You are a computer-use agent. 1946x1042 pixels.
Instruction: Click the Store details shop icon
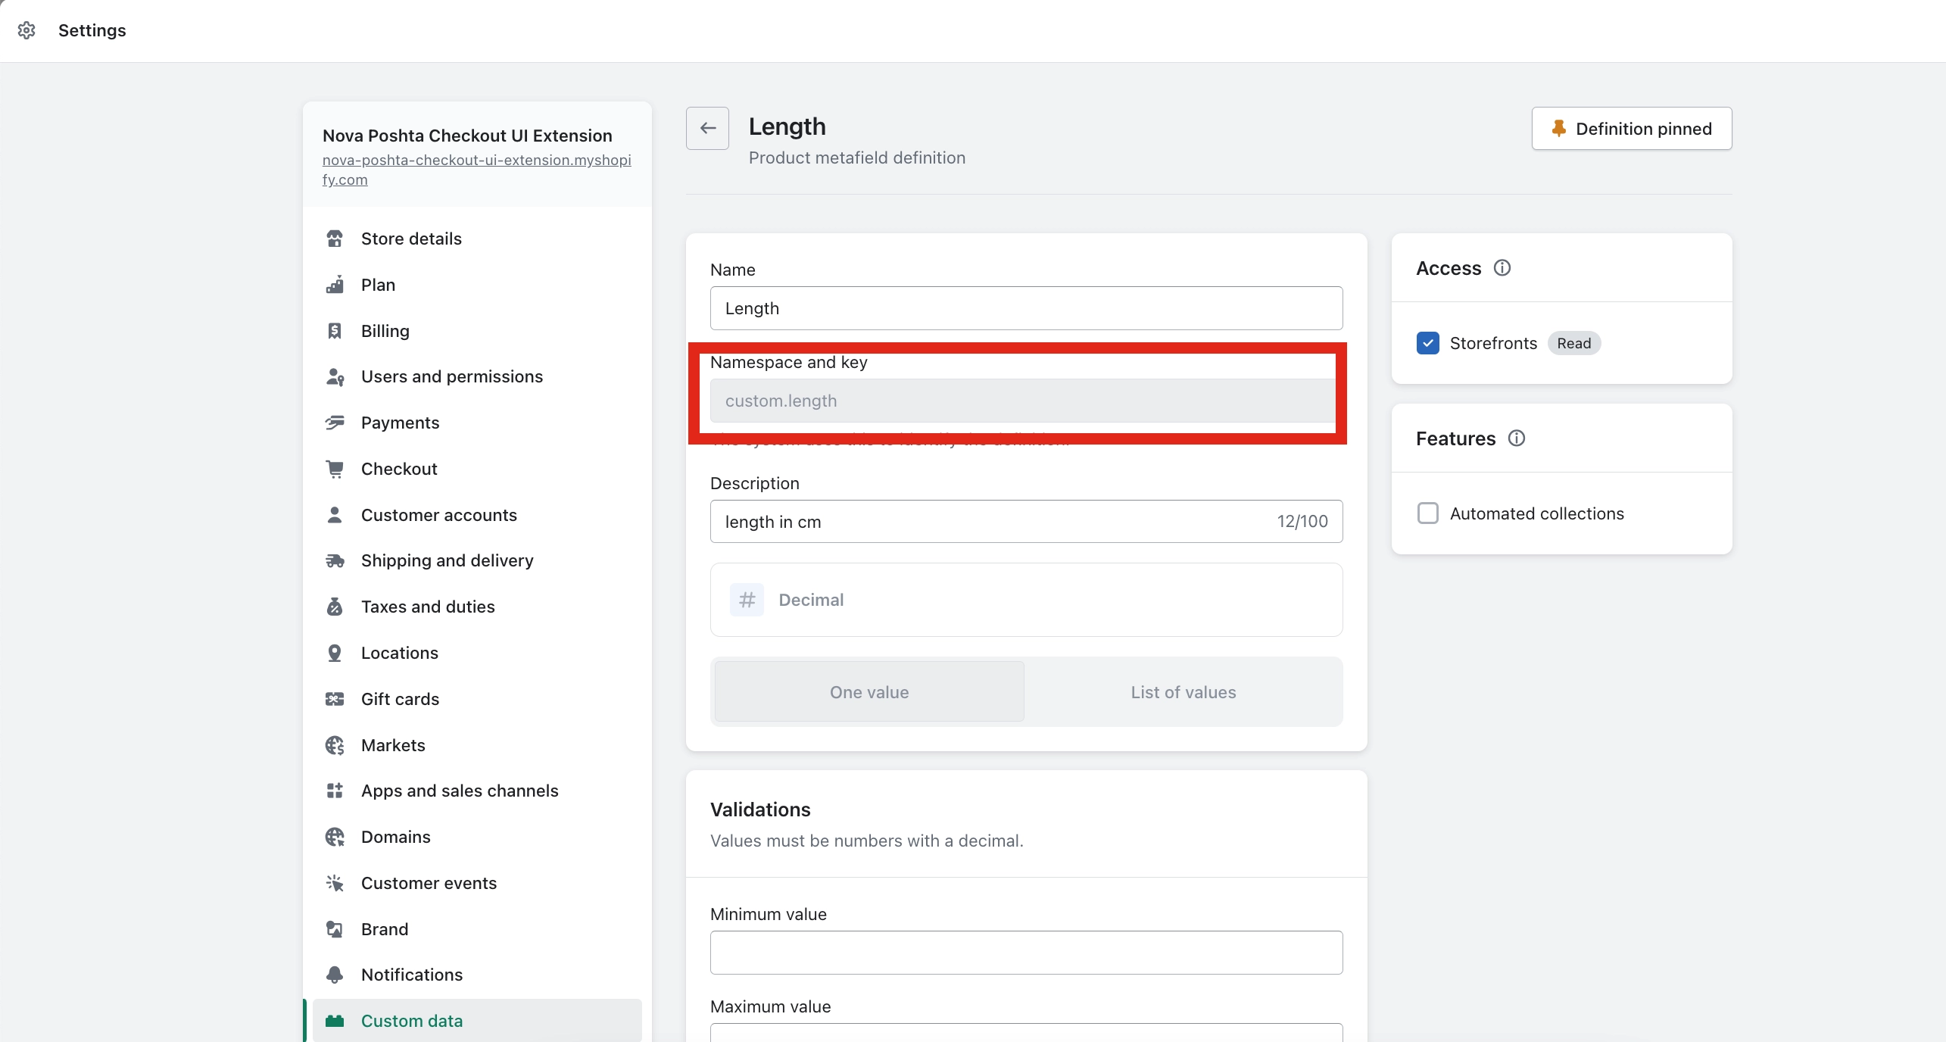tap(335, 239)
